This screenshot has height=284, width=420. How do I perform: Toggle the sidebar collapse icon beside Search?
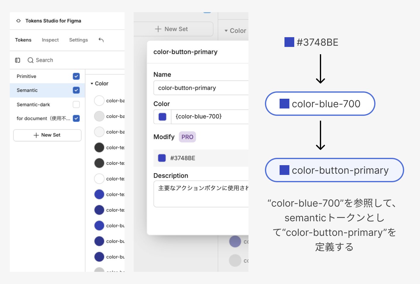[18, 60]
